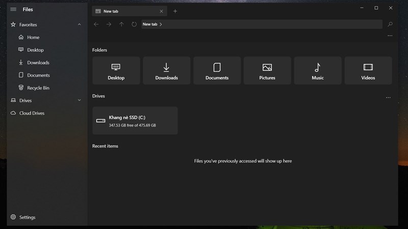
Task: Open the Downloads folder card
Action: pos(167,70)
